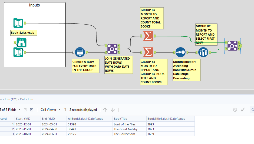Viewport: 254px width, 144px height.
Task: Click the down arrow to go to next record
Action: point(113,110)
